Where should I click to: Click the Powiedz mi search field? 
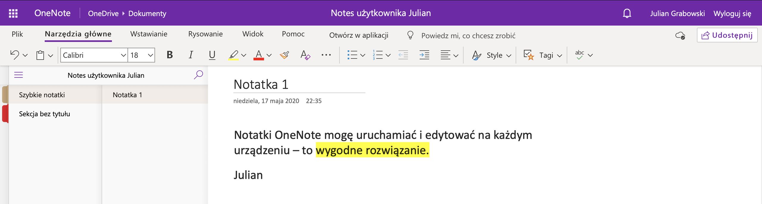point(468,36)
